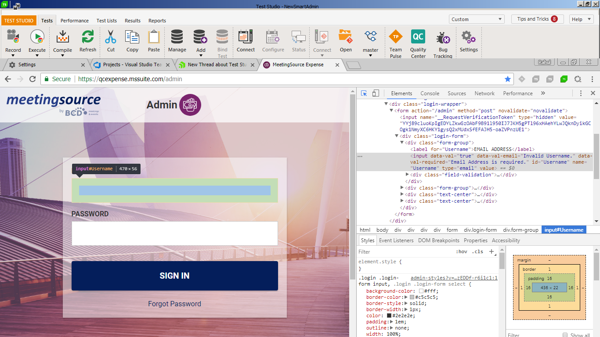Open the Custom layout dropdown

[477, 19]
